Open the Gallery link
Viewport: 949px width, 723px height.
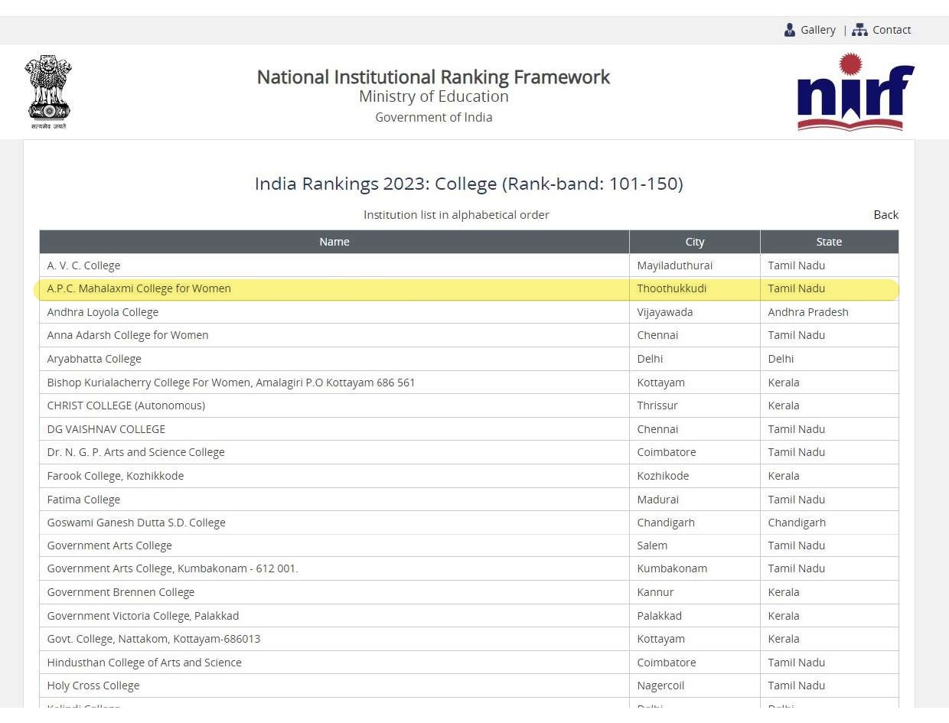click(817, 30)
